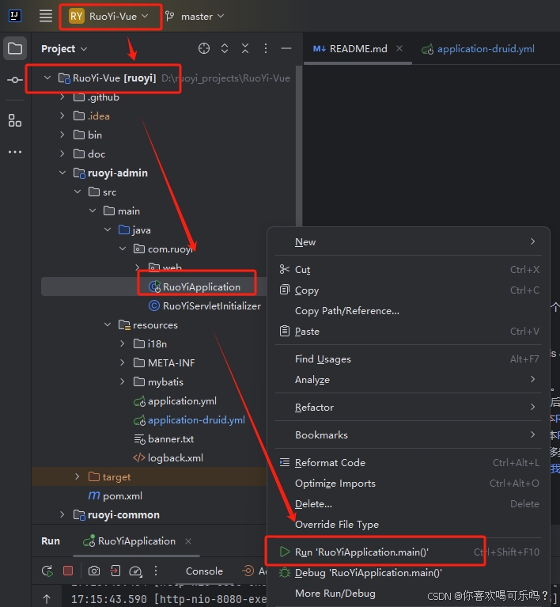The height and width of the screenshot is (607, 560).
Task: Choose Paste from context menu
Action: click(x=408, y=332)
